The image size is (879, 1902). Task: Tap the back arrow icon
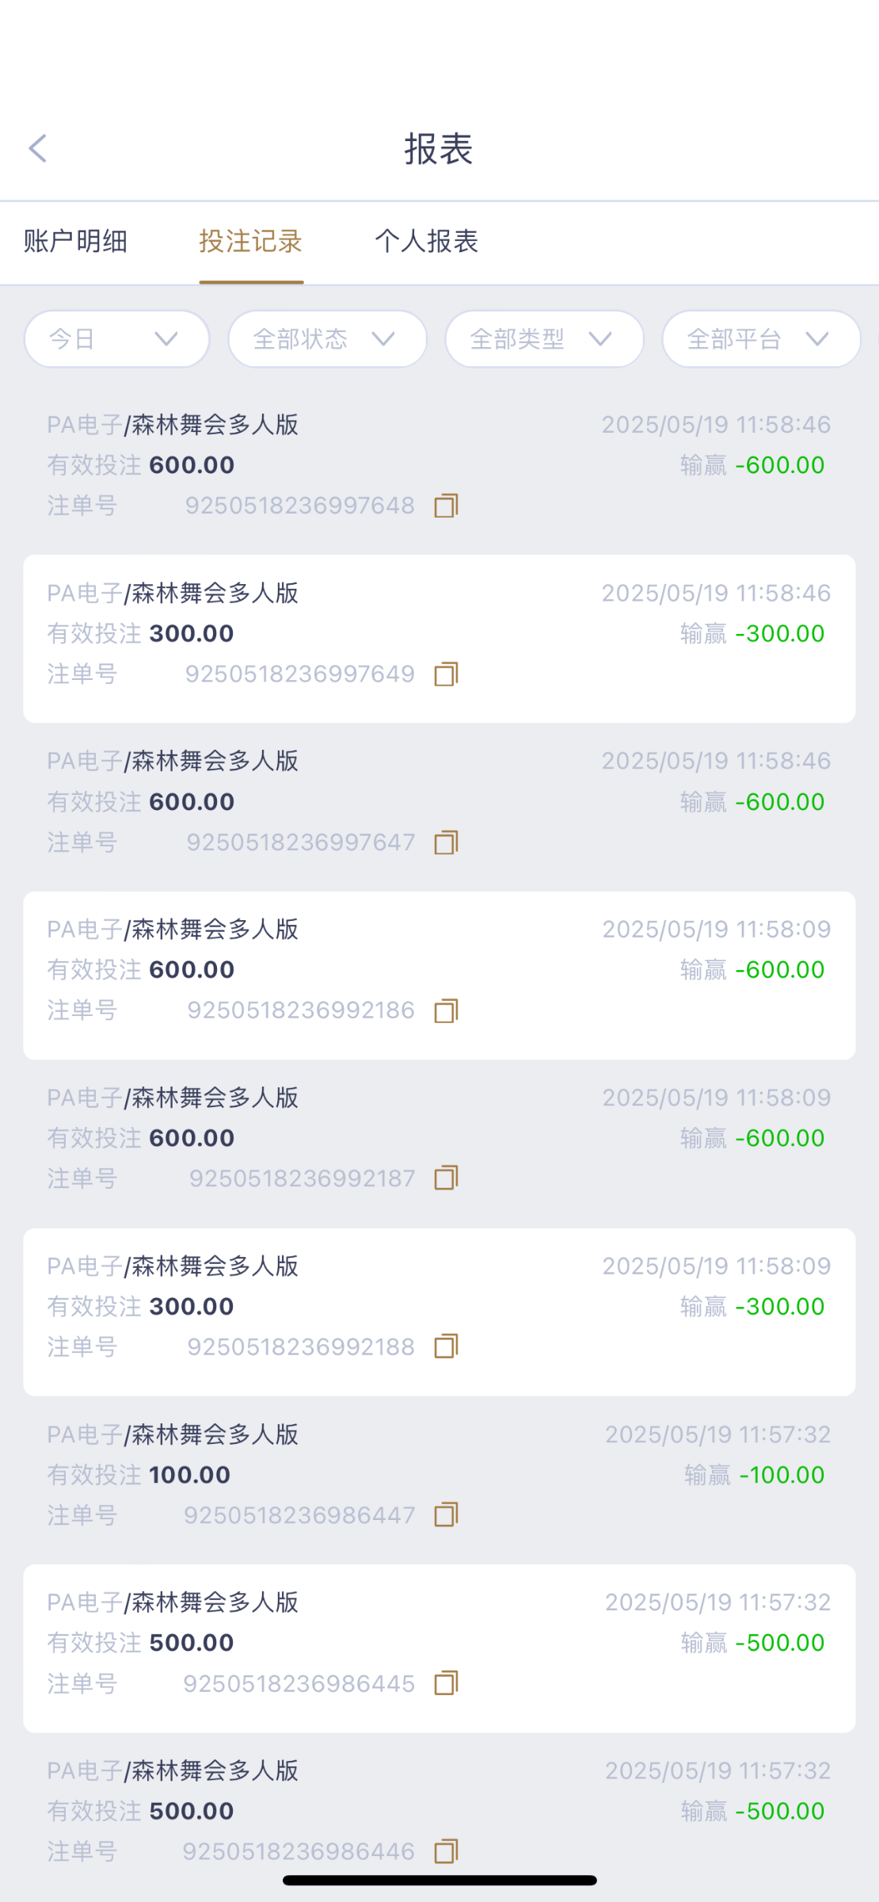38,148
